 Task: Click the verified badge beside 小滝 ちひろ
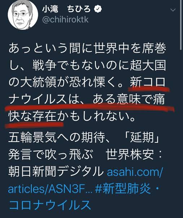[98, 9]
